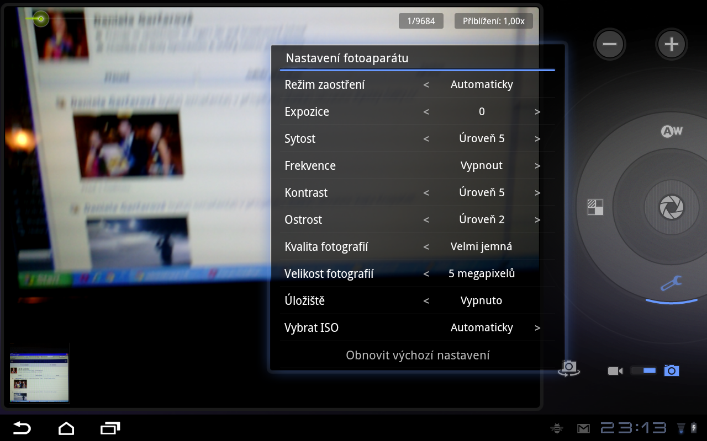Viewport: 707px width, 441px height.
Task: Next option arrow for Frekvence
Action: 537,166
